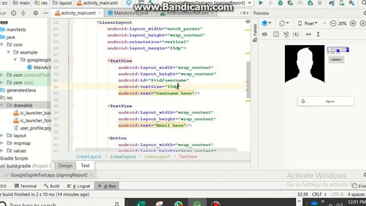Click the columns layout icon in Preview toolbar
The width and height of the screenshot is (366, 206).
[276, 34]
